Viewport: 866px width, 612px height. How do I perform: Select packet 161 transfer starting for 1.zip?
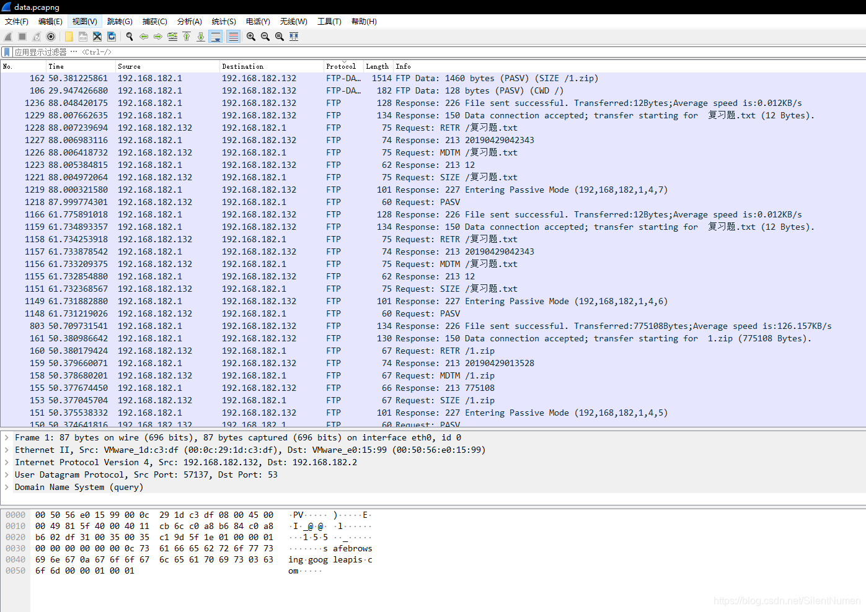[x=433, y=338]
